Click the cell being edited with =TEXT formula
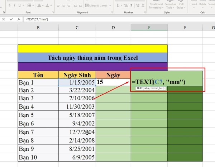215x167 pixels. pyautogui.click(x=158, y=82)
